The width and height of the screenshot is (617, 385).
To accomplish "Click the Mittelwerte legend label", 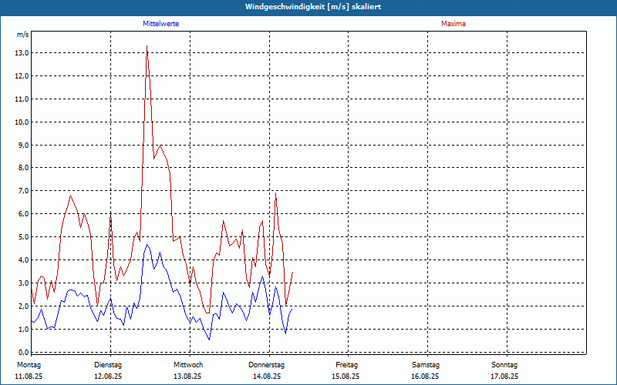I will click(161, 24).
